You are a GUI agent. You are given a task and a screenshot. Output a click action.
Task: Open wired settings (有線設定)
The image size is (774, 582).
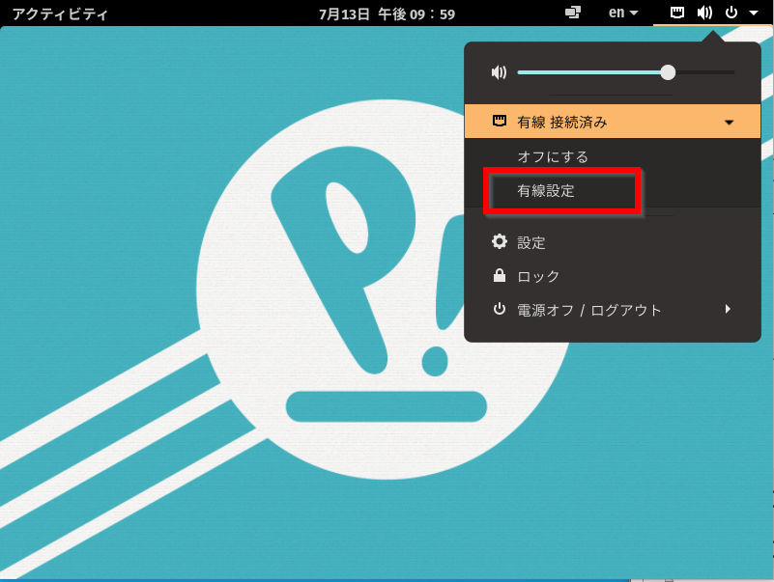[546, 191]
